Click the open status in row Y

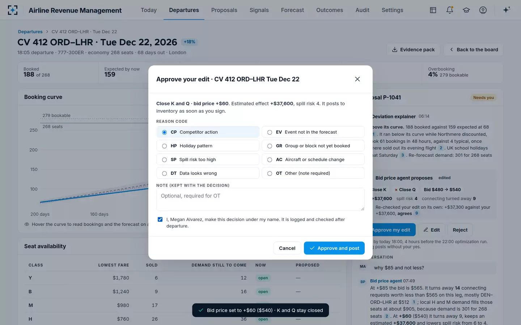[263, 278]
